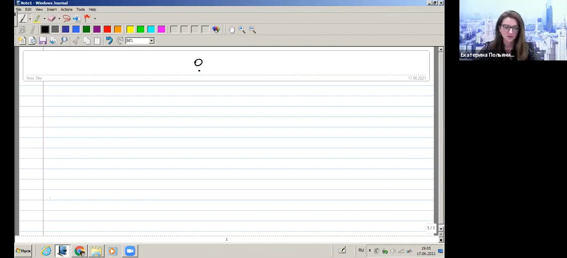The height and width of the screenshot is (258, 567).
Task: Click the Пуск start button
Action: click(23, 251)
